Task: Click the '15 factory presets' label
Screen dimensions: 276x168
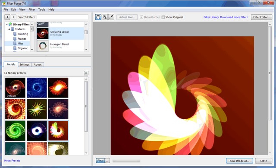Action: [15, 73]
